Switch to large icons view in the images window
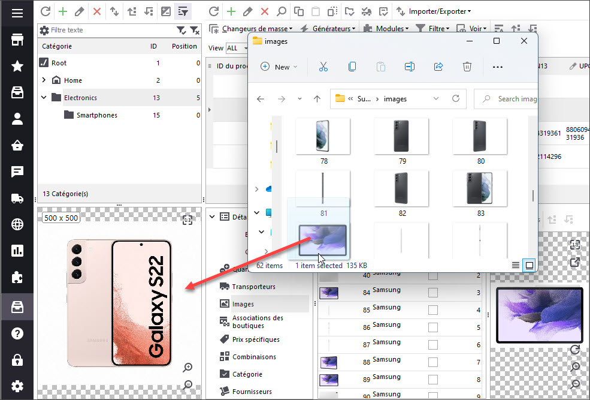This screenshot has width=590, height=400. pos(529,265)
